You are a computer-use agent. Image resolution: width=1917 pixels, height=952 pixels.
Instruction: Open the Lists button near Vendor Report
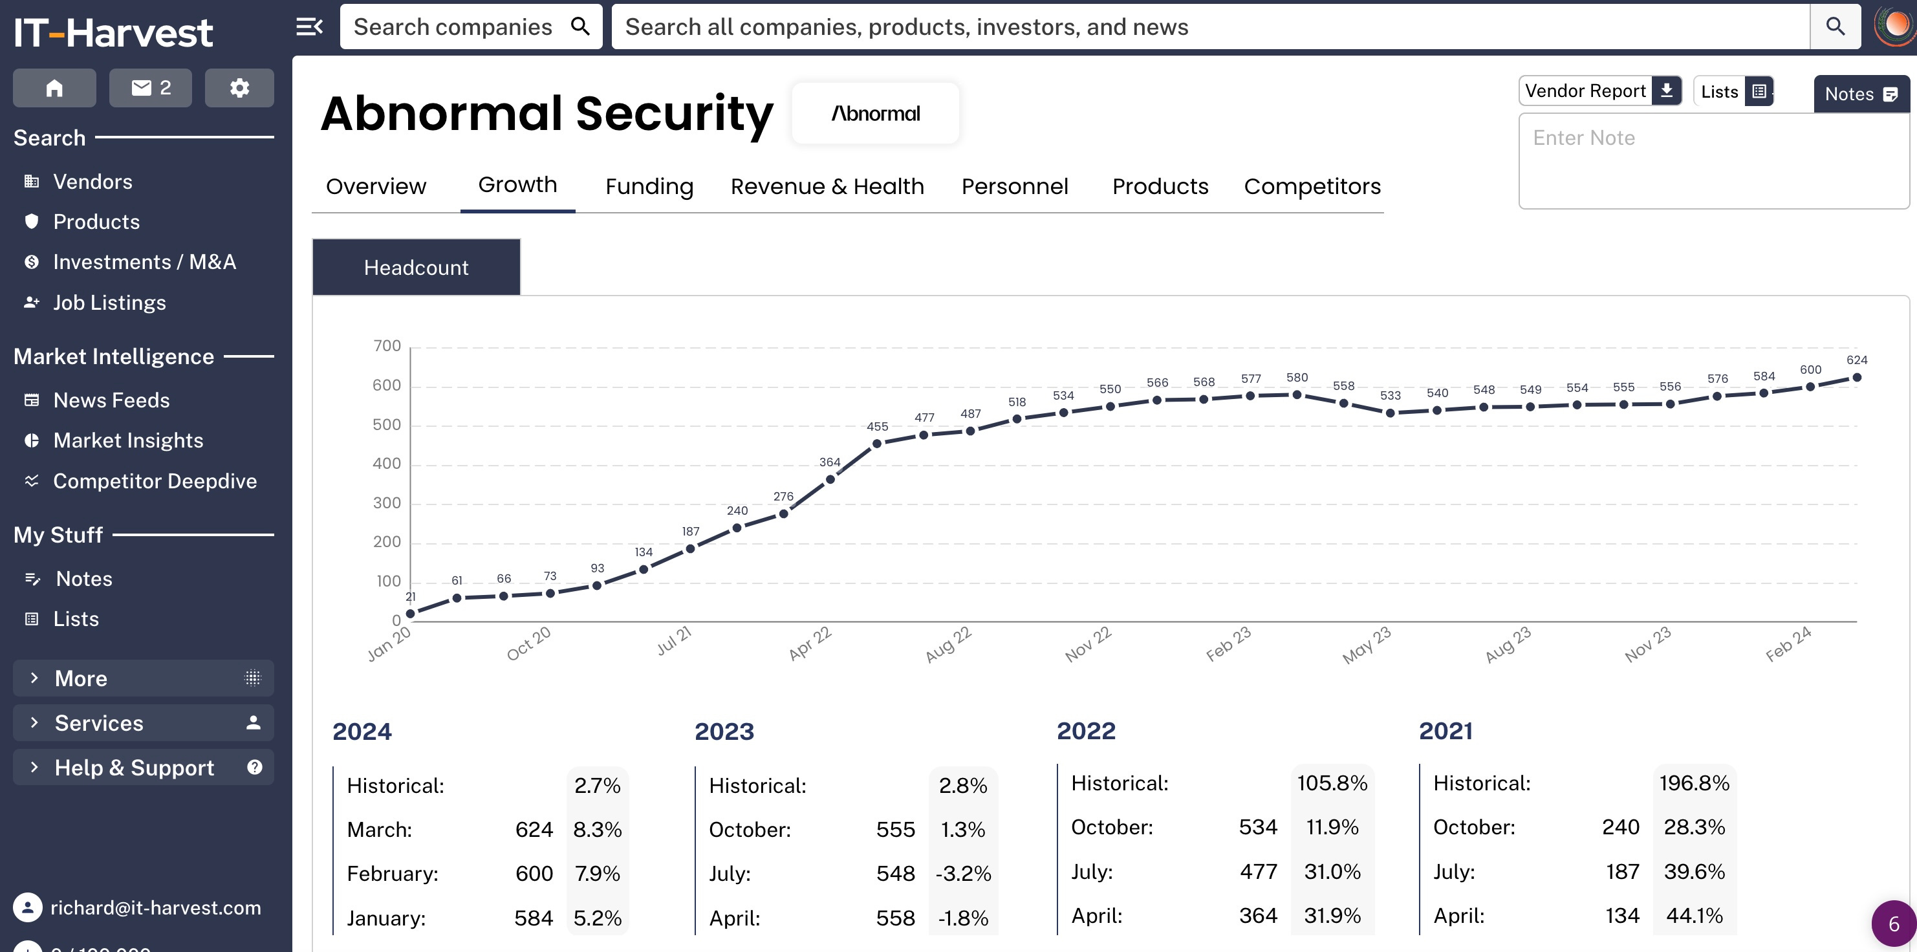[x=1734, y=91]
